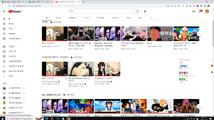Open the 0:47 video in the 이세여고 row
Image resolution: width=214 pixels, height=120 pixels.
(x=108, y=69)
